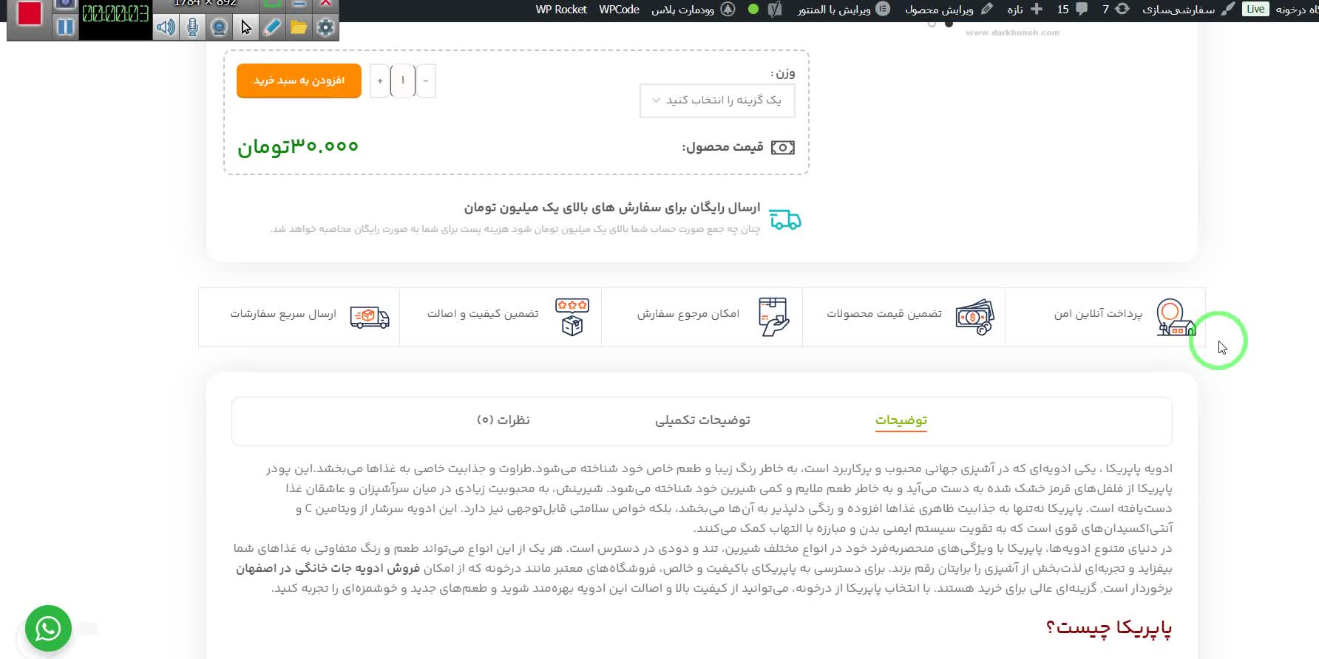The width and height of the screenshot is (1319, 659).
Task: Click the green status dot indicator
Action: (753, 10)
